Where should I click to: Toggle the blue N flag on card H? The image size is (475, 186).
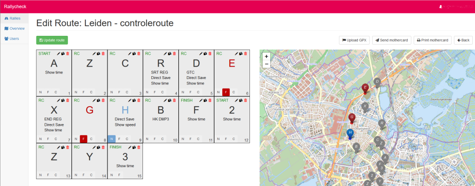point(112,139)
